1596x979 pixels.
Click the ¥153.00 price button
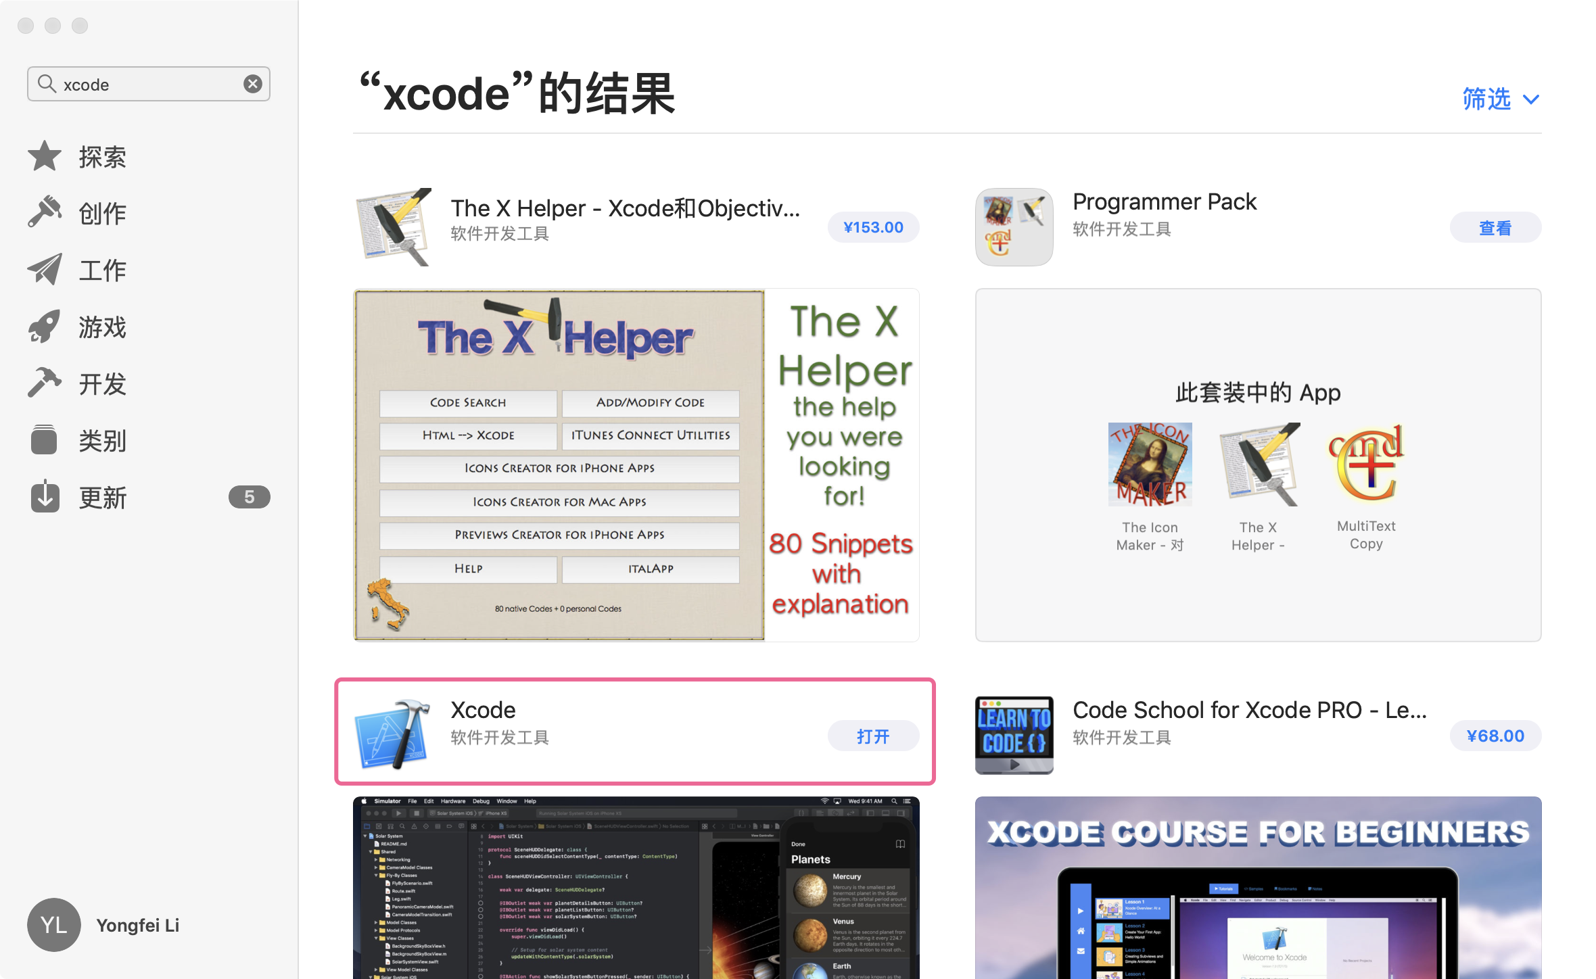click(873, 227)
